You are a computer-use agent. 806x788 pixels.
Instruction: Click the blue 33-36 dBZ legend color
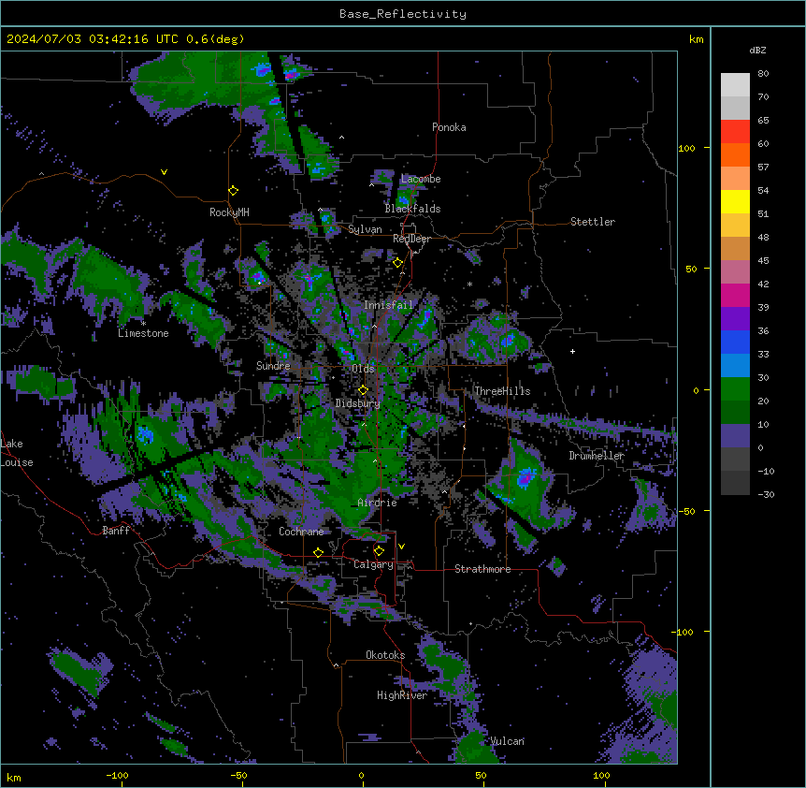[x=735, y=342]
